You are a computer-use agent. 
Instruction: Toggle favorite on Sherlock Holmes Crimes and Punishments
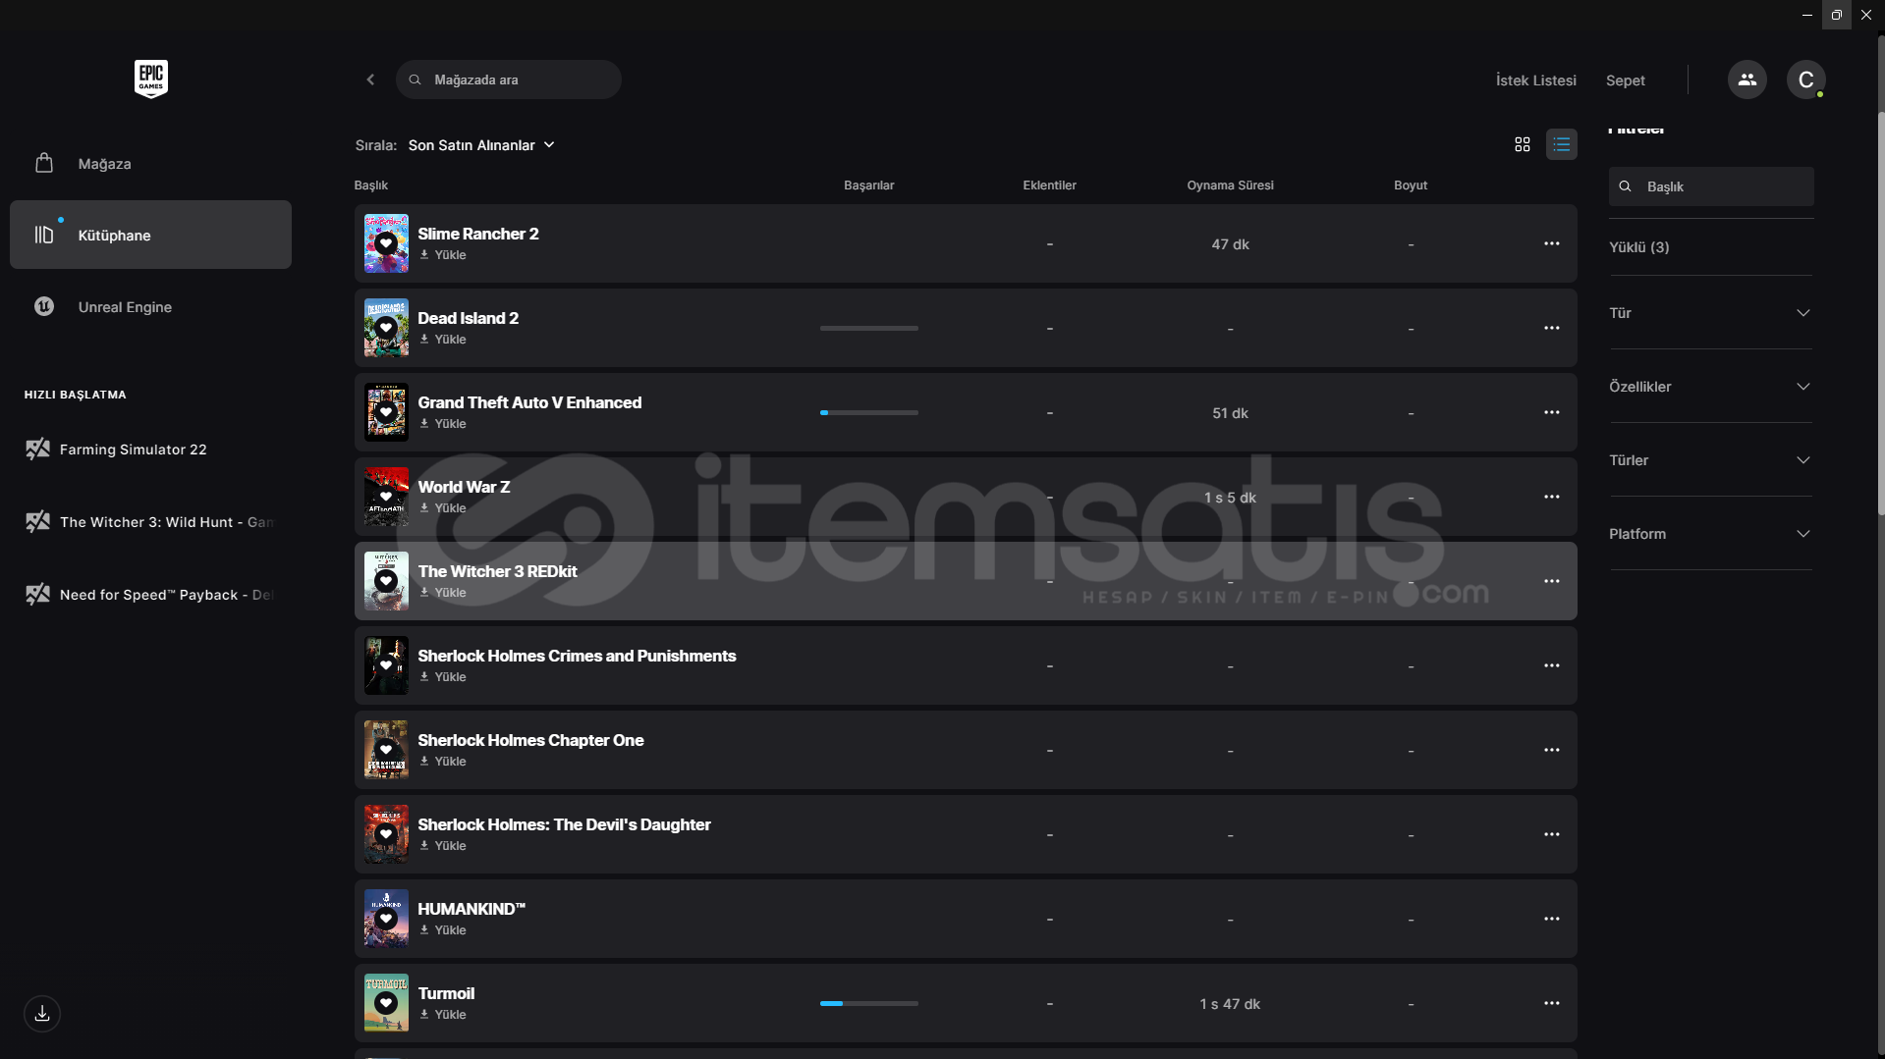tap(386, 665)
